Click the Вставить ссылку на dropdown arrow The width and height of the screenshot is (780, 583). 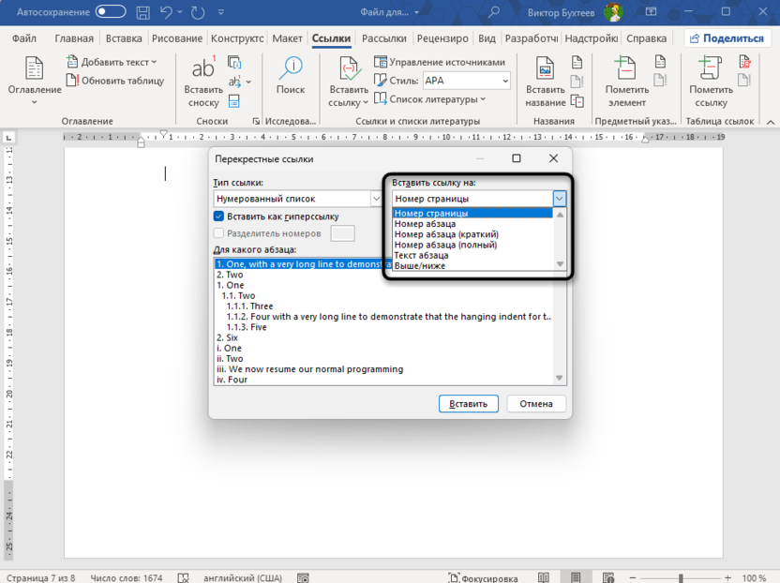559,199
